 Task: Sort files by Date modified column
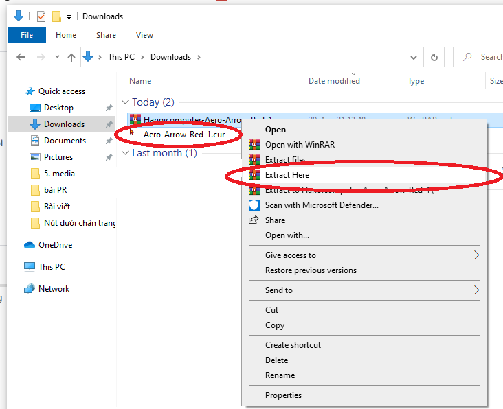pyautogui.click(x=334, y=81)
